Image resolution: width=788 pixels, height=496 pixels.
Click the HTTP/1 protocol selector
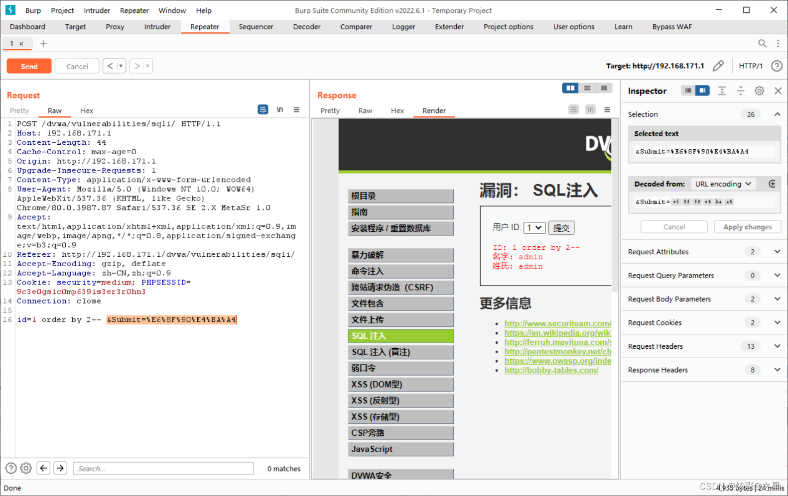click(x=750, y=66)
